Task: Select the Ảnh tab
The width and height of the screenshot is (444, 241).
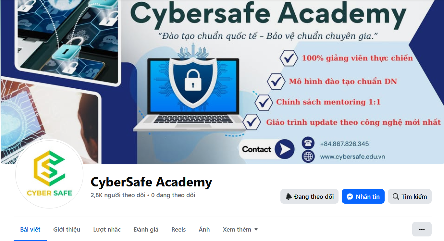Action: [x=204, y=229]
